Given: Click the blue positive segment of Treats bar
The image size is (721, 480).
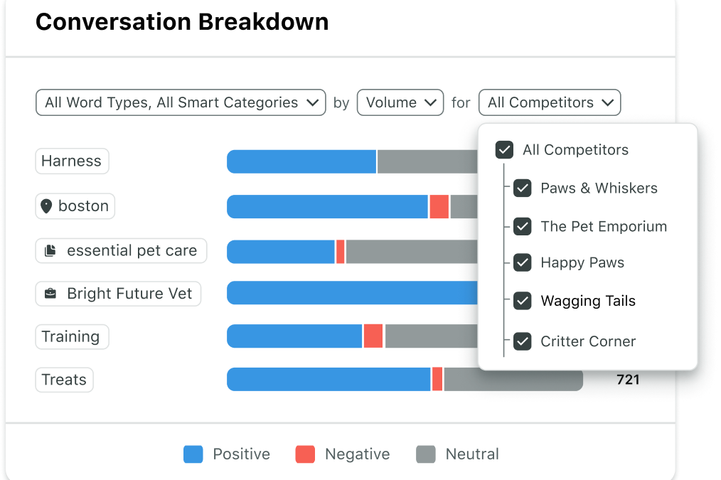Looking at the screenshot, I should click(x=329, y=380).
